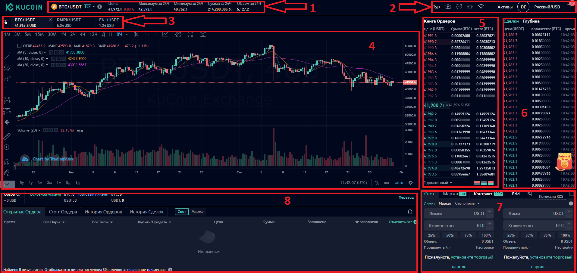Open chart properties gear near авто
577x273 pixels.
(x=410, y=183)
